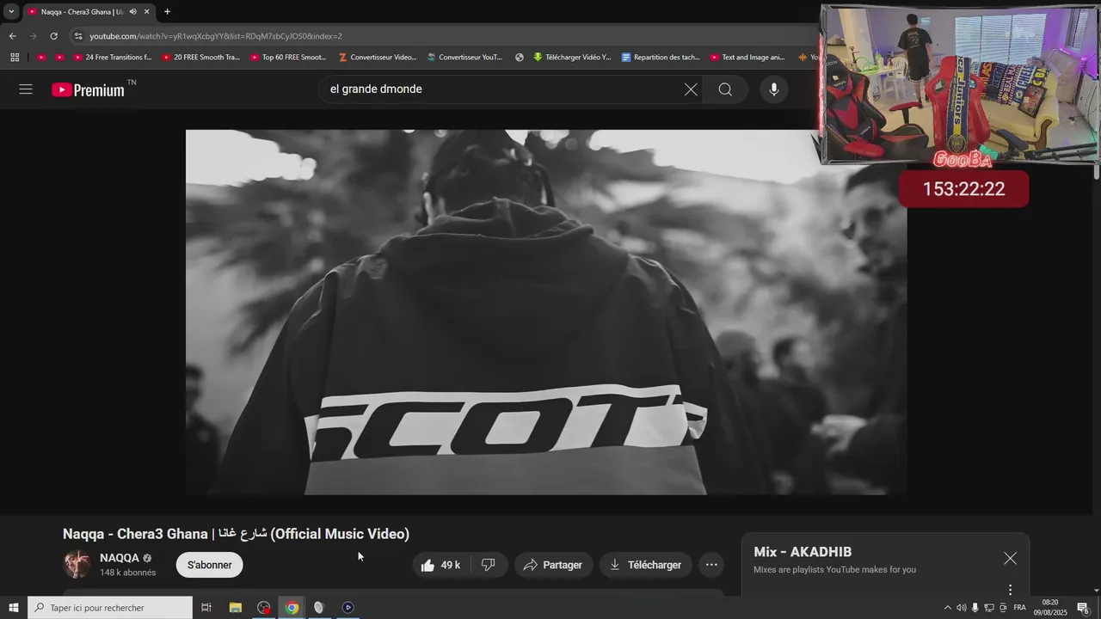This screenshot has width=1101, height=619.
Task: Open 'Top 60 FREE Smoot...' bookmark
Action: point(289,58)
